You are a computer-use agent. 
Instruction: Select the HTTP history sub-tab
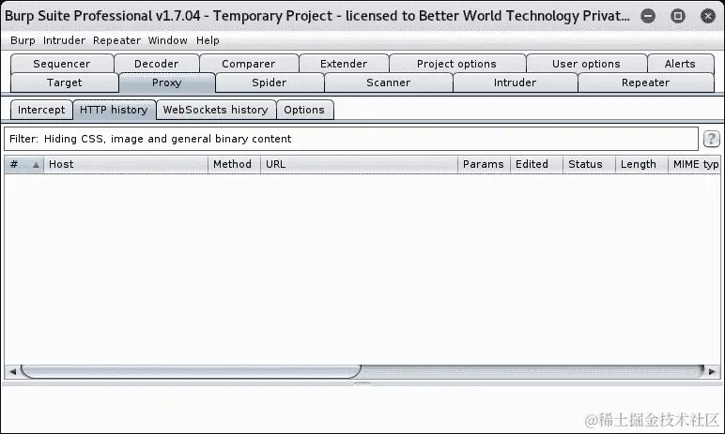pos(114,110)
